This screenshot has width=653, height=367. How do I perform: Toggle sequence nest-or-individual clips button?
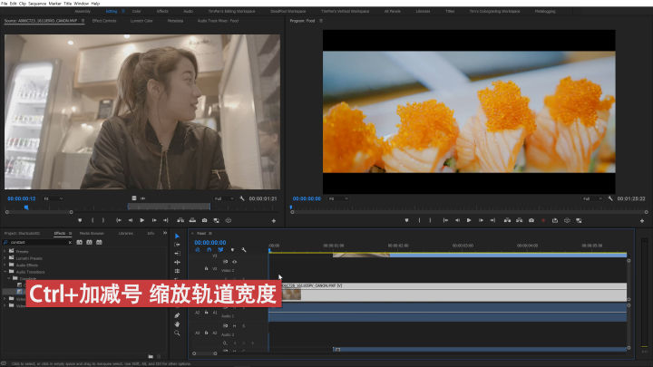[198, 250]
